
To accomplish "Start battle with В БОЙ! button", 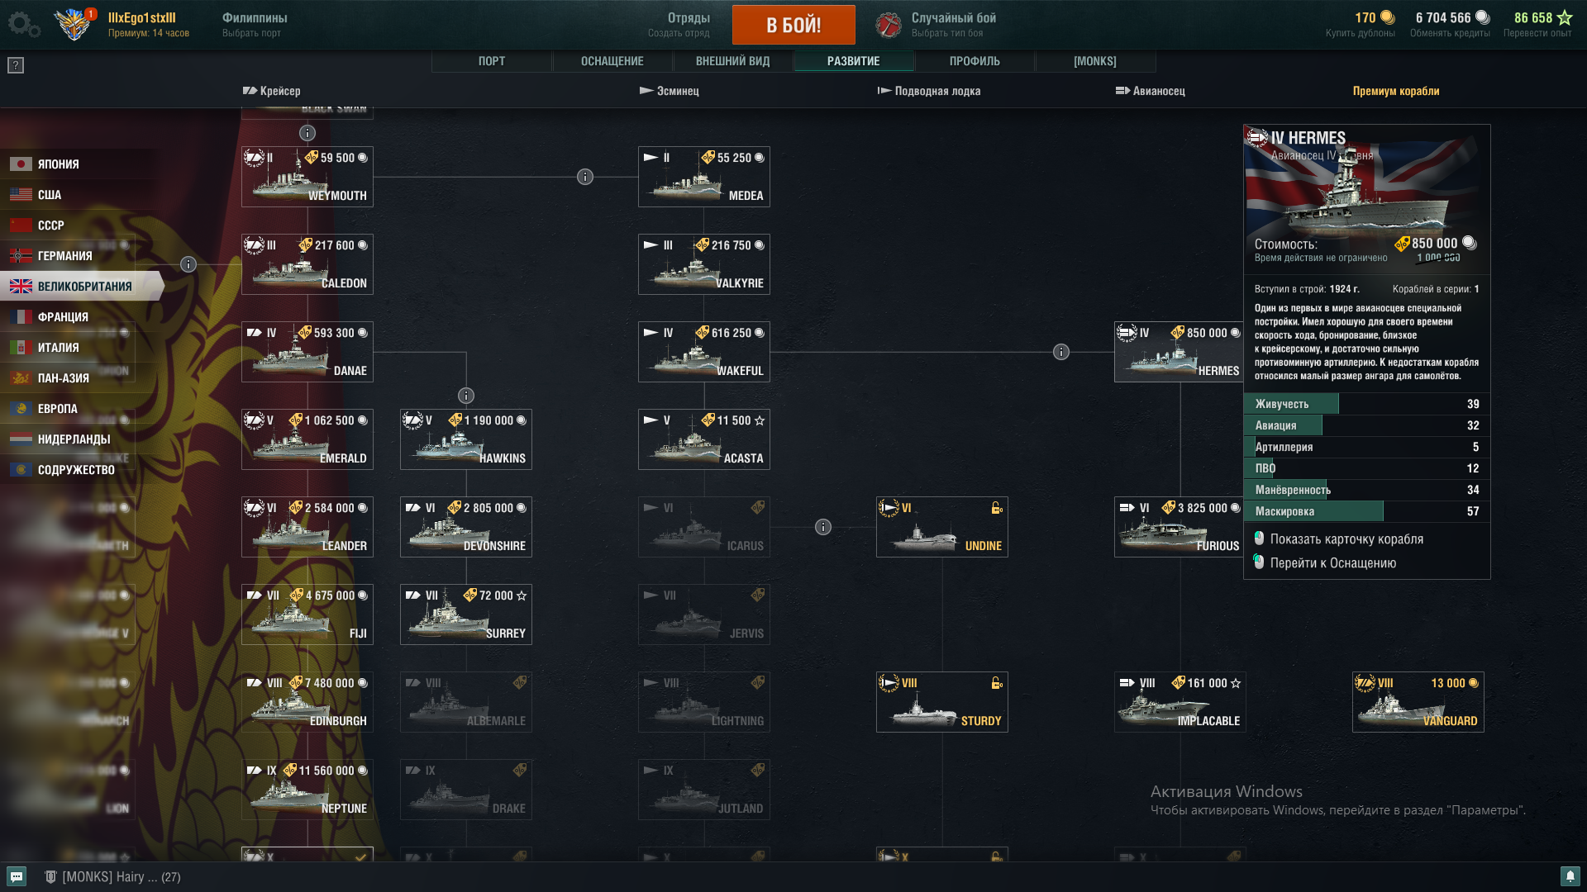I will tap(793, 25).
